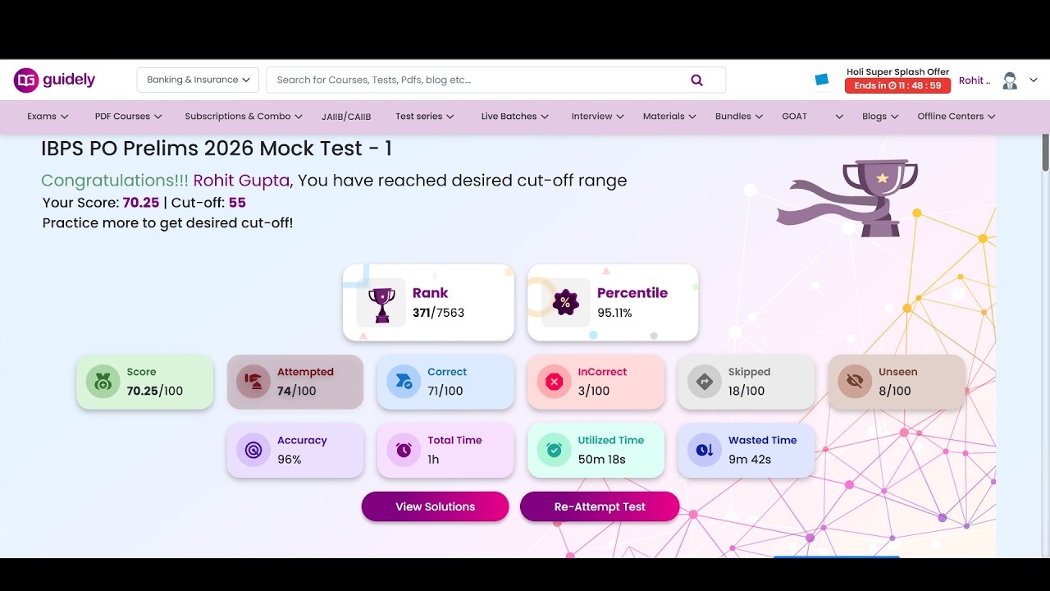Click the Rohit username label
The width and height of the screenshot is (1050, 591).
[x=975, y=80]
